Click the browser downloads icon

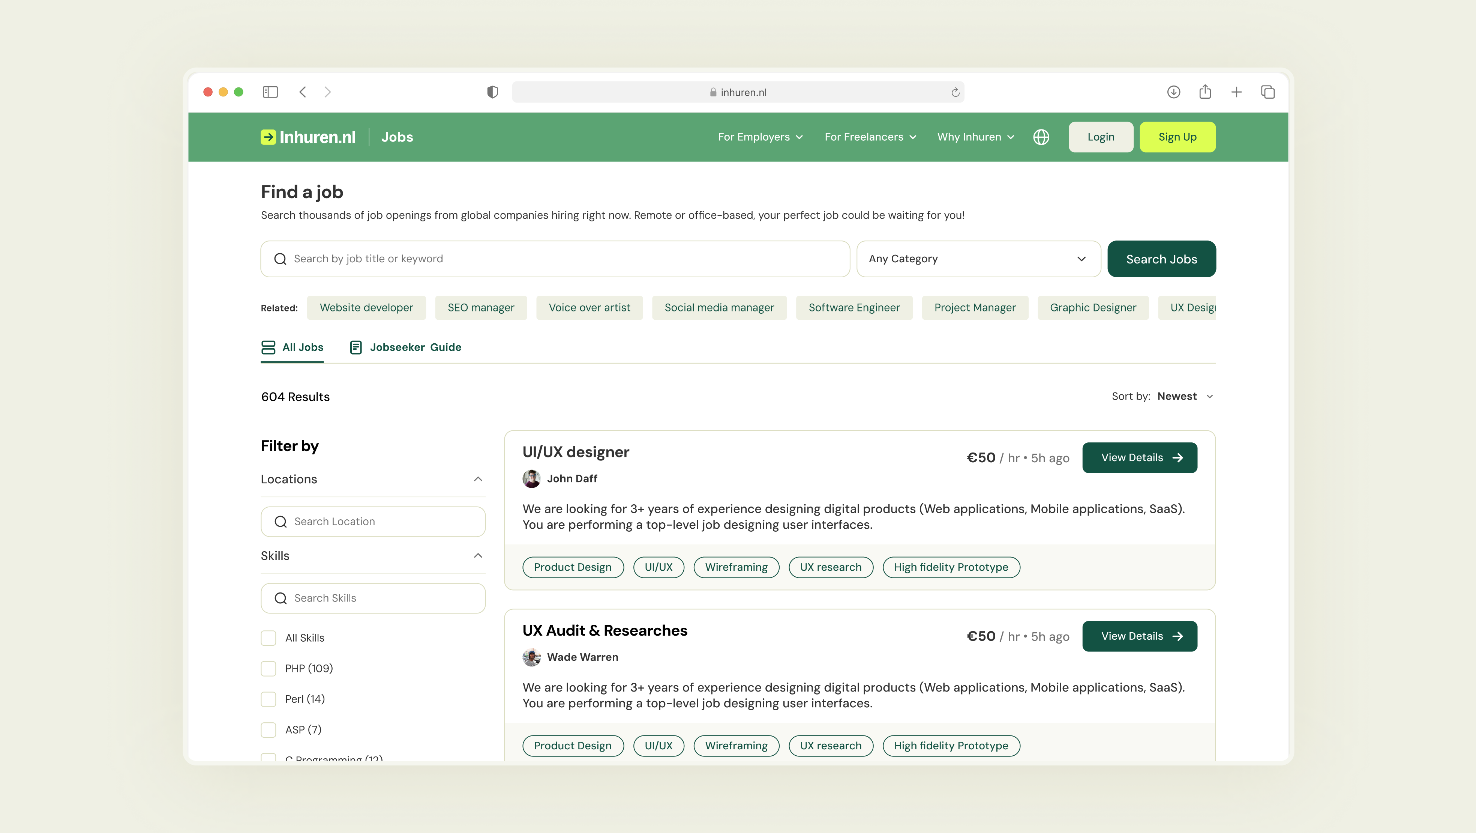click(1173, 92)
